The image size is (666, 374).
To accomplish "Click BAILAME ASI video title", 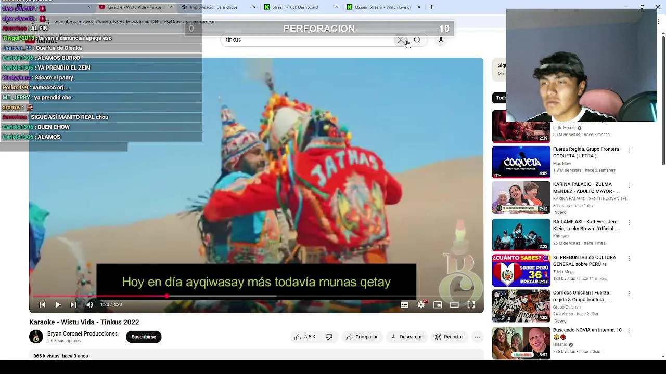I will pyautogui.click(x=585, y=225).
